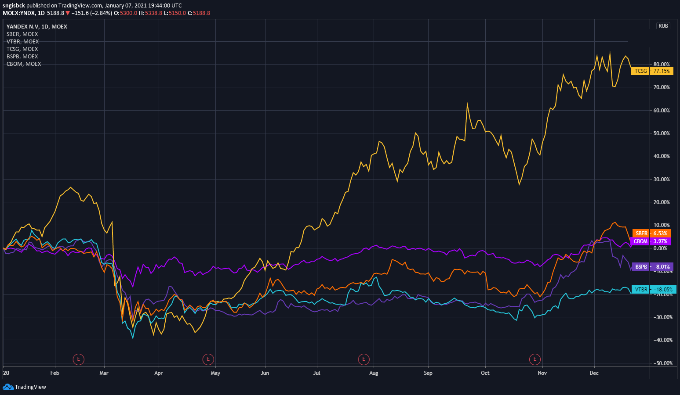Click the VTBR, MOEX legend entry

[x=23, y=42]
